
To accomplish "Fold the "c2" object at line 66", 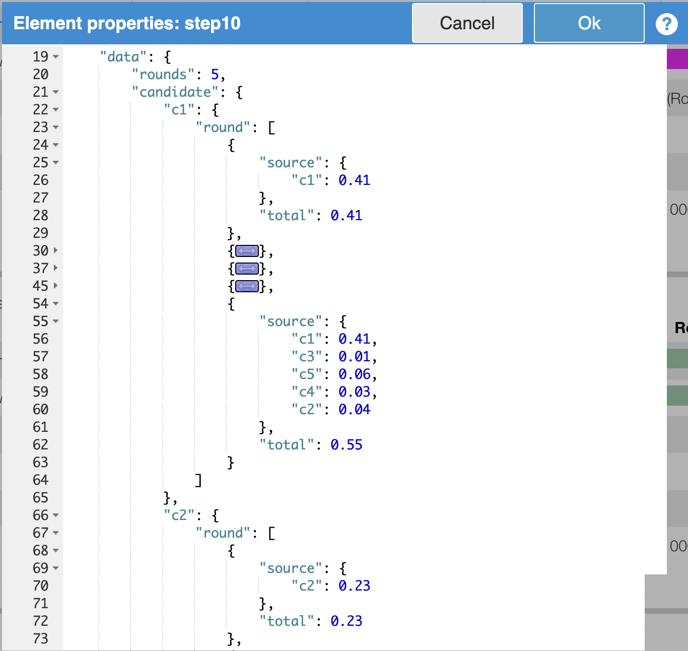I will click(x=56, y=515).
